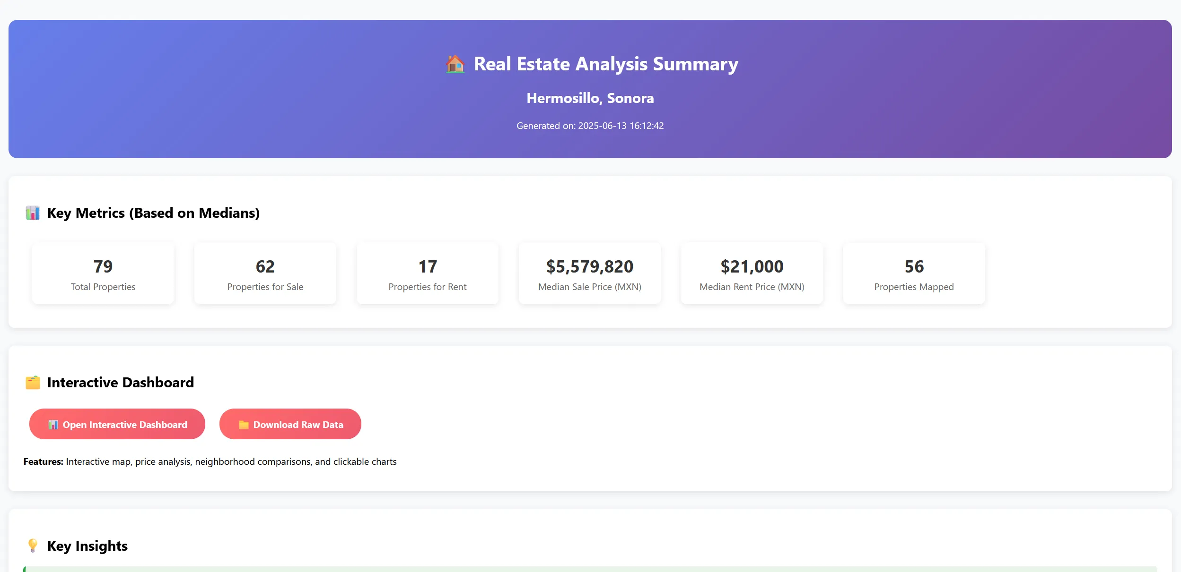
Task: Click the Features description text
Action: [x=210, y=461]
